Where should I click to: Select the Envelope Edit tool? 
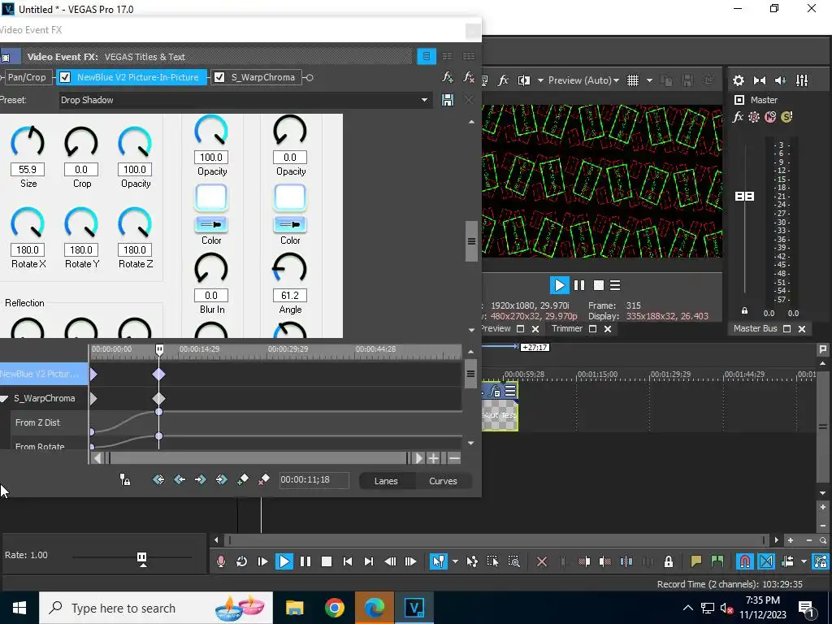[472, 561]
